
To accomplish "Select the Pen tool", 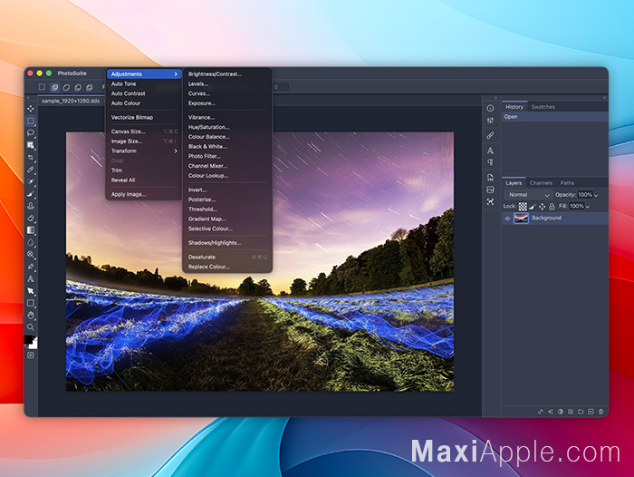I will 31,267.
